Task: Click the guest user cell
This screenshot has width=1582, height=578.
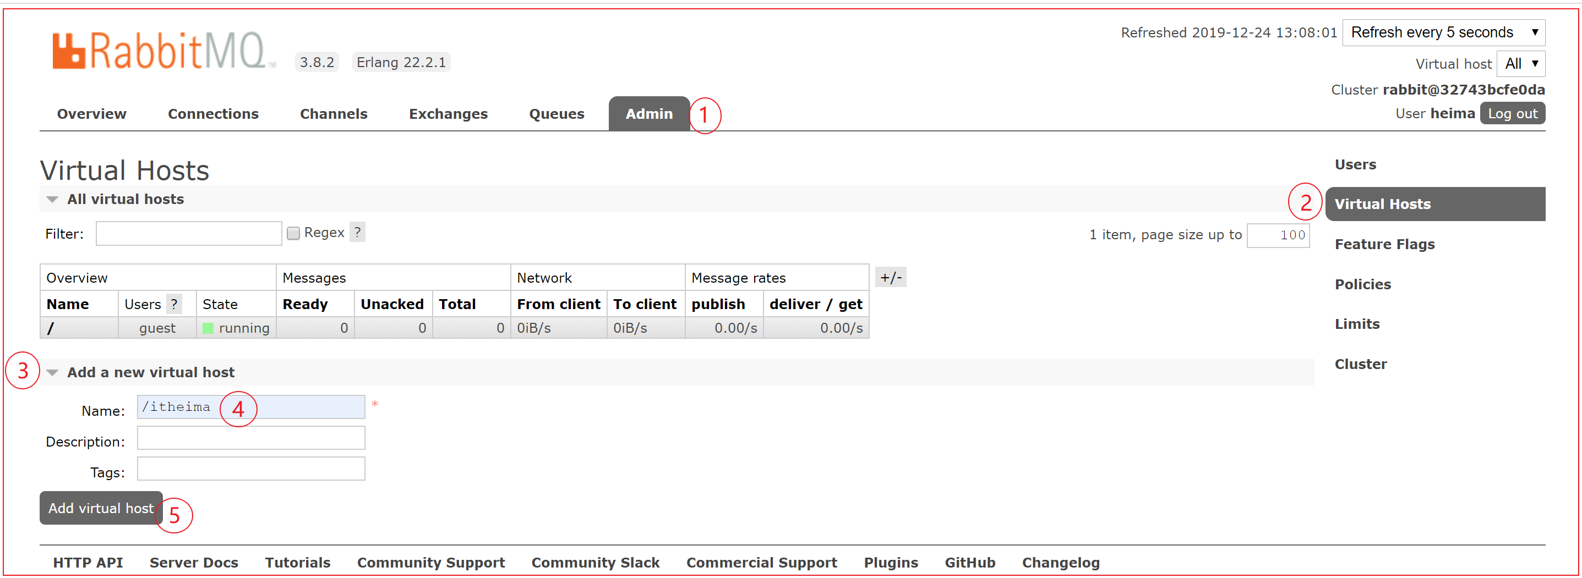Action: [157, 328]
